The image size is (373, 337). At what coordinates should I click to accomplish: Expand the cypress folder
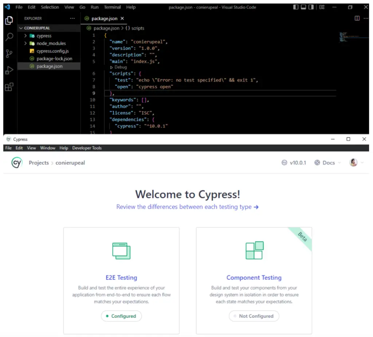44,36
